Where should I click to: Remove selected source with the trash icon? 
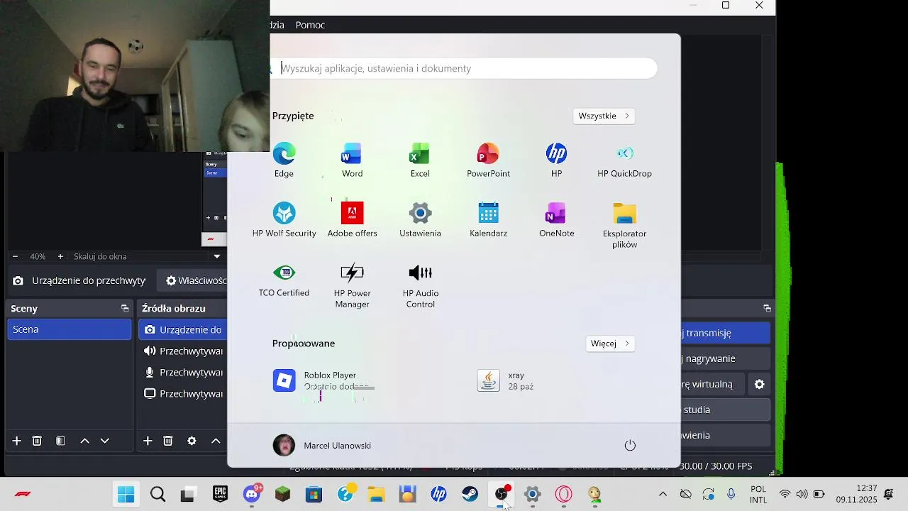(x=168, y=441)
